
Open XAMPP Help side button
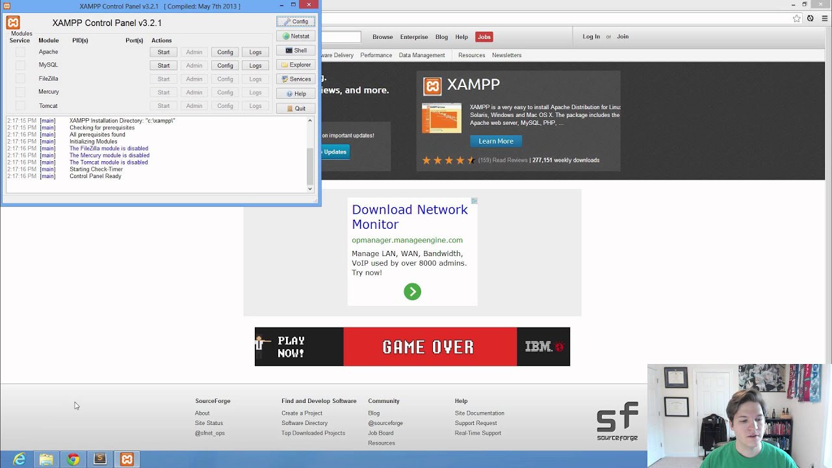point(296,94)
